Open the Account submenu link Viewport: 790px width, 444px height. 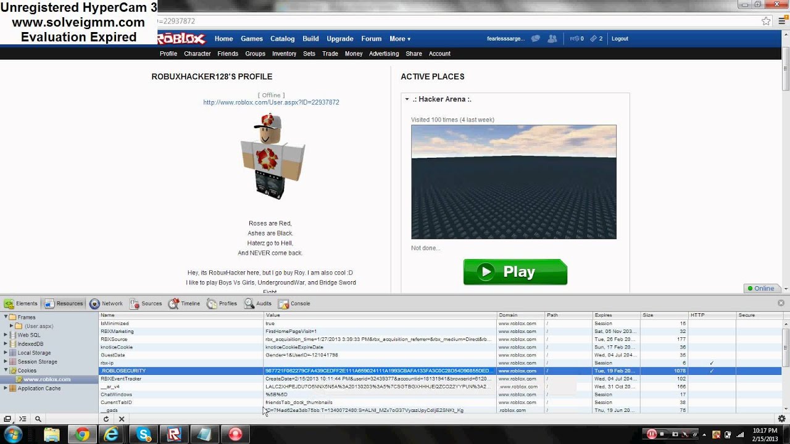pos(439,54)
